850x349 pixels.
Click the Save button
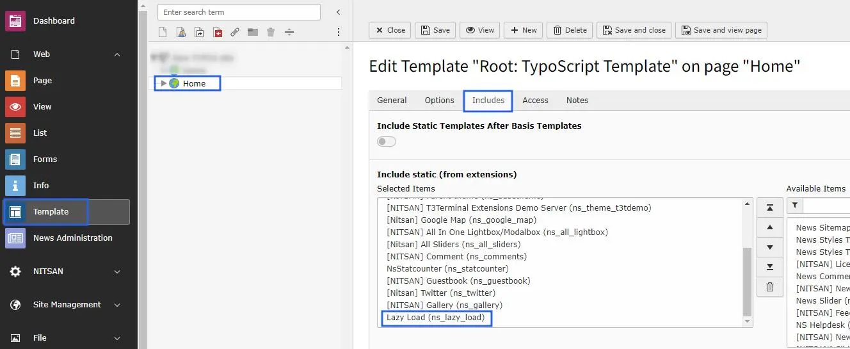click(435, 30)
